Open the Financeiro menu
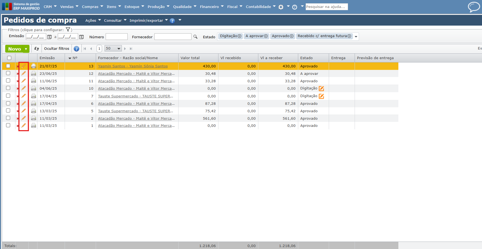The width and height of the screenshot is (482, 249). point(212,7)
